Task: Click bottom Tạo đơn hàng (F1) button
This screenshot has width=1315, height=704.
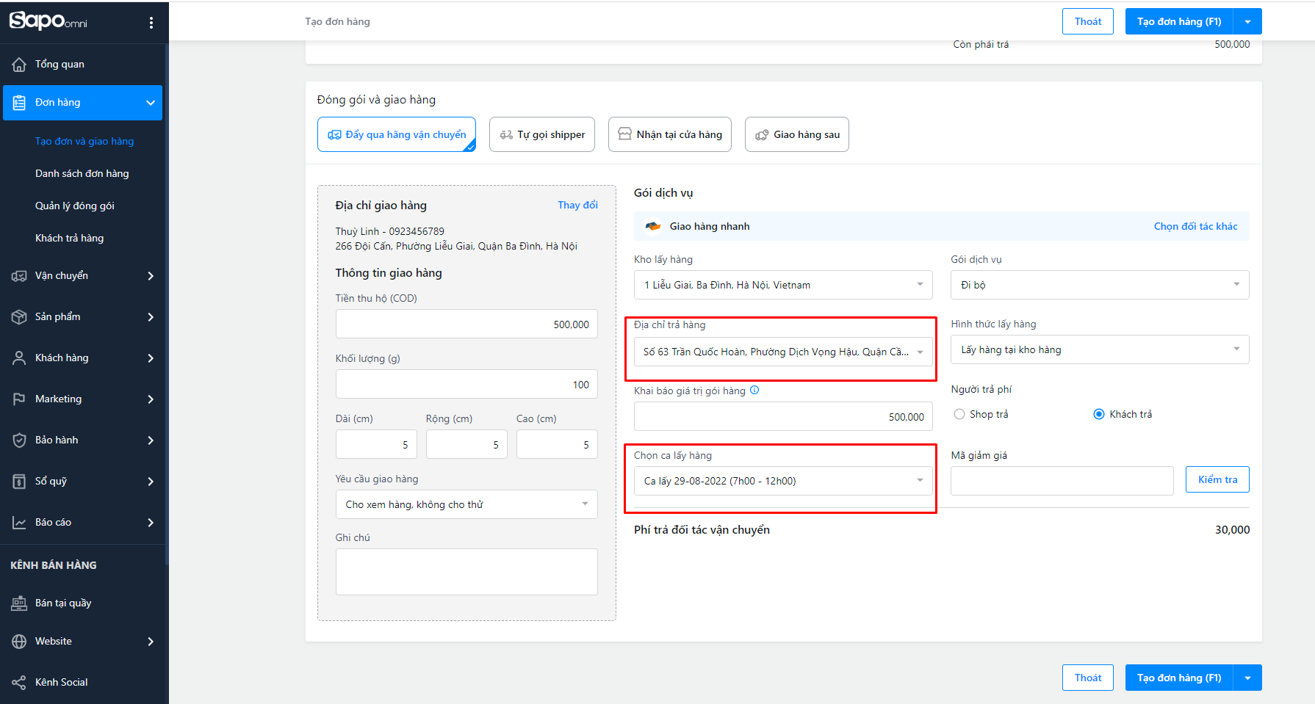Action: (x=1179, y=678)
